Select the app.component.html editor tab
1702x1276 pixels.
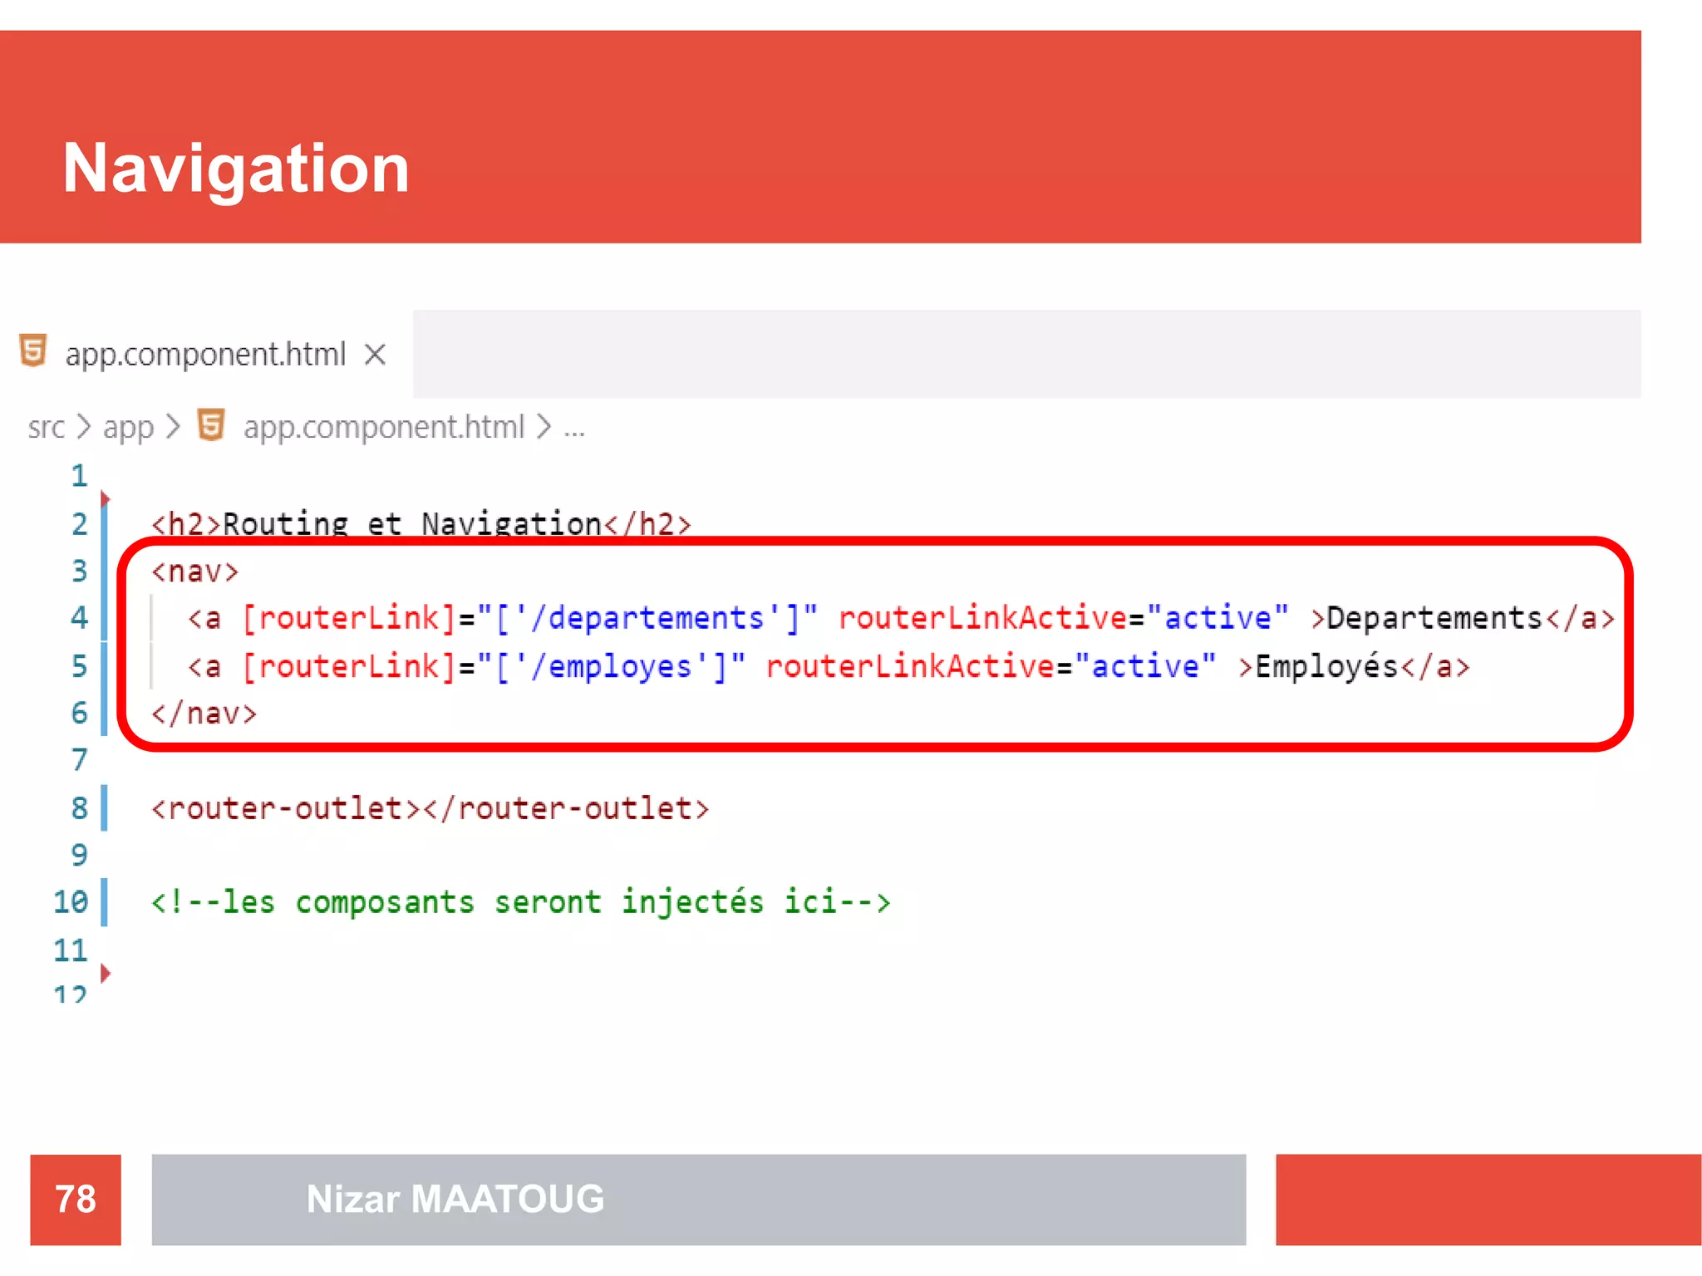tap(204, 355)
